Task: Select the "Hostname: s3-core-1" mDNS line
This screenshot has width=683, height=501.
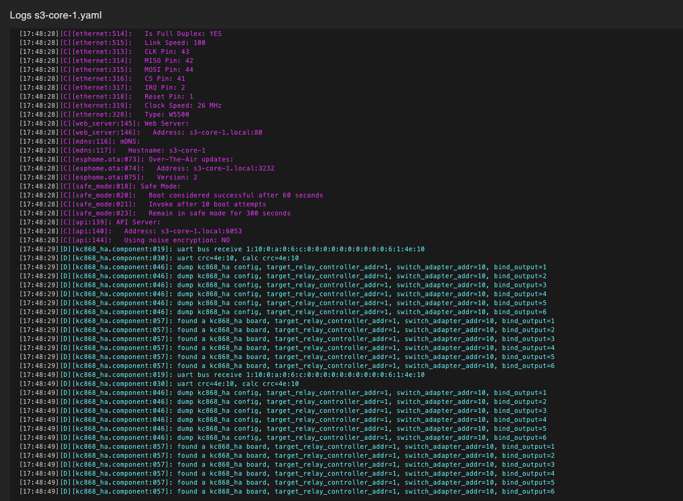Action: point(167,150)
